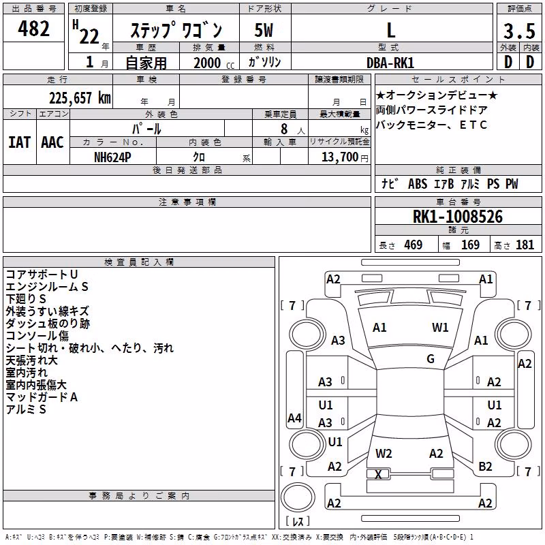Click inspector note 天張汚れ大
The width and height of the screenshot is (545, 545).
tap(31, 360)
